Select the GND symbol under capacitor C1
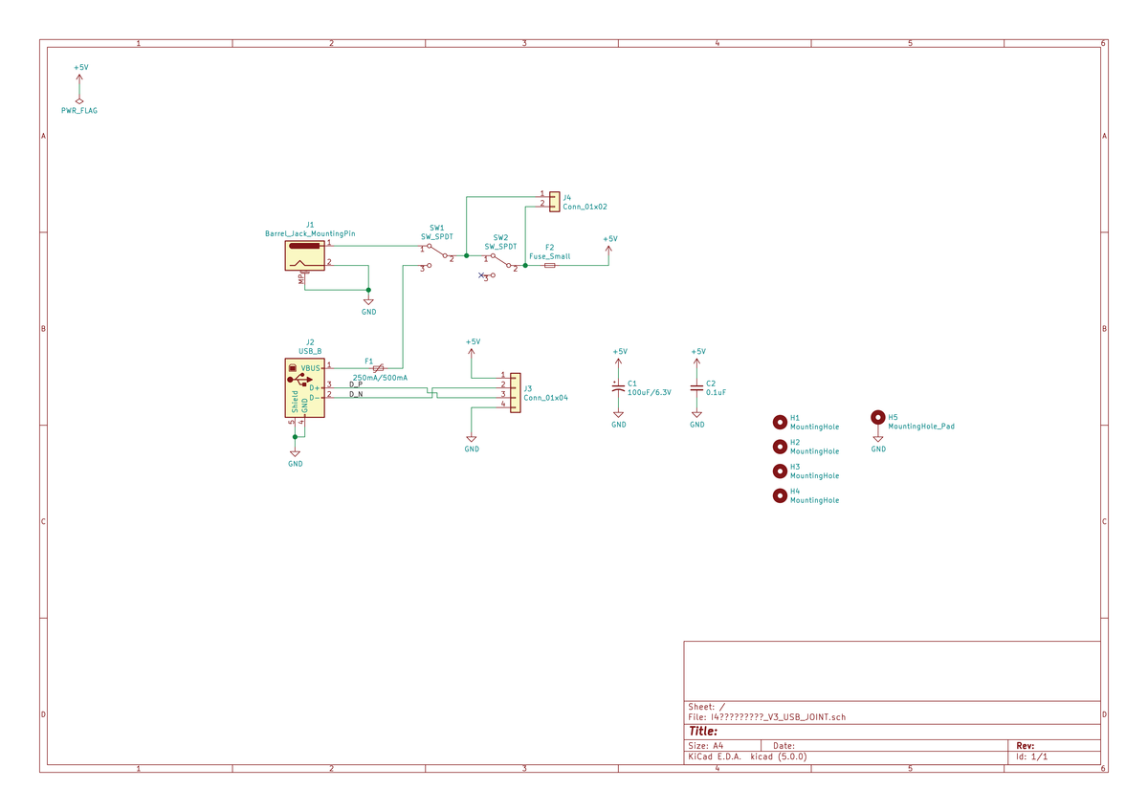1148x811 pixels. pyautogui.click(x=618, y=415)
